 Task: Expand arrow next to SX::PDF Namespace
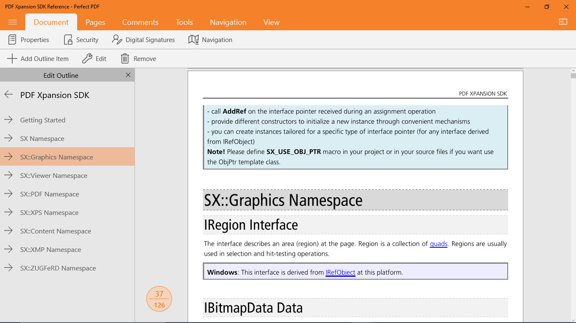(x=8, y=194)
